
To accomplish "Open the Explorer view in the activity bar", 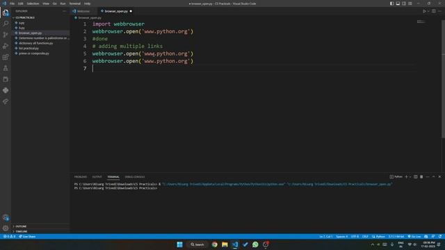I will click(6, 12).
